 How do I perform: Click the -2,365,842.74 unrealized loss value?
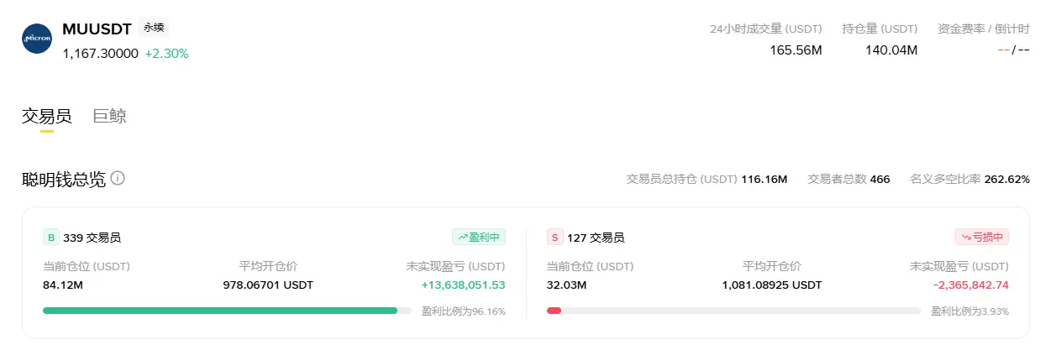coord(971,285)
